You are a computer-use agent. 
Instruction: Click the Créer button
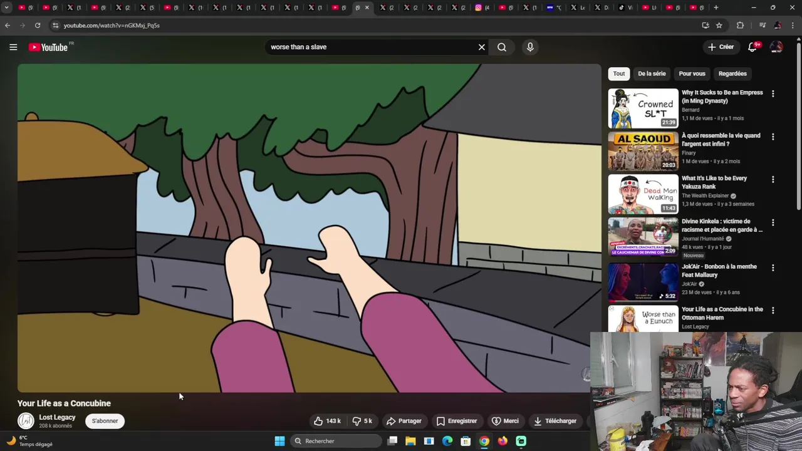click(721, 47)
